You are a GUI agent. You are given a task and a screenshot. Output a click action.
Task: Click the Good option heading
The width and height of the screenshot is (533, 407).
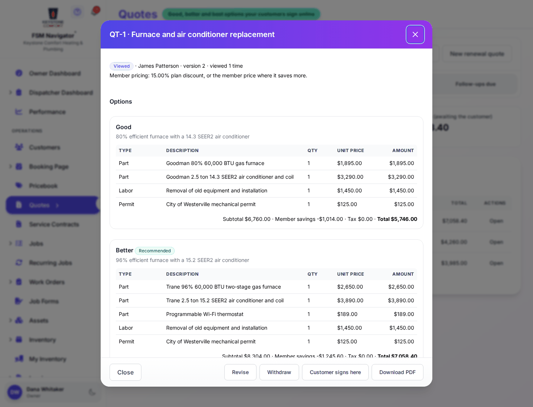point(124,127)
